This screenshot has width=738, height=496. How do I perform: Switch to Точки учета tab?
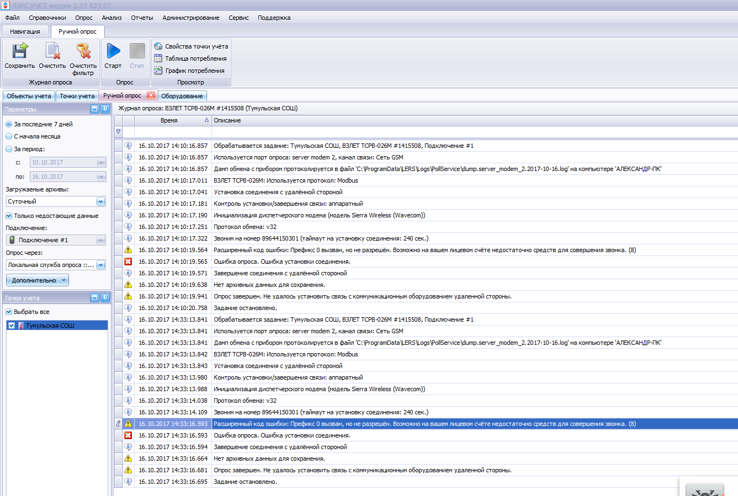[x=77, y=96]
